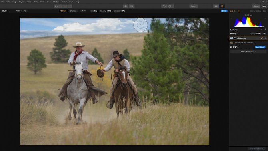The image size is (268, 151).
Task: Collapse the FILTERS section header
Action: (234, 47)
